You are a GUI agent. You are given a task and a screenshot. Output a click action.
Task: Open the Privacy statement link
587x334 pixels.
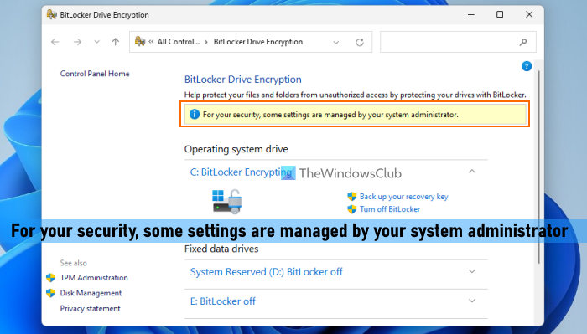pyautogui.click(x=91, y=309)
